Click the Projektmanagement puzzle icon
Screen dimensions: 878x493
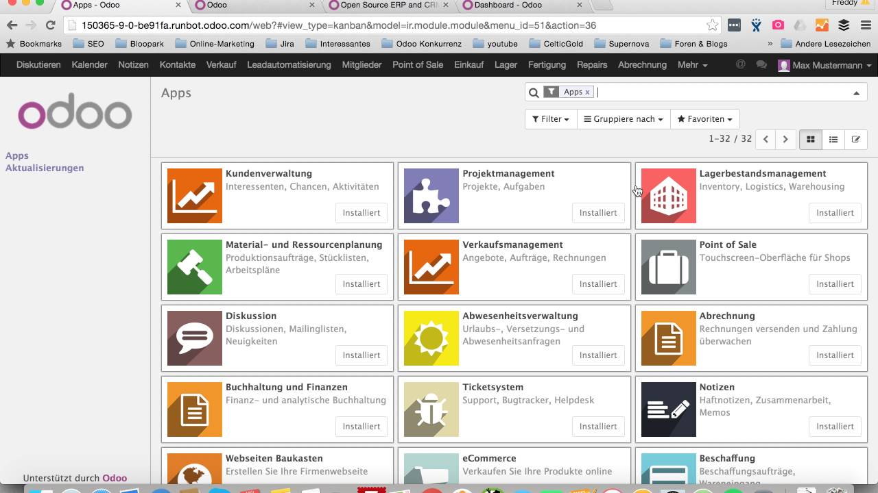pos(431,196)
